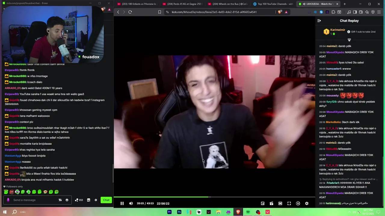Image resolution: width=385 pixels, height=216 pixels.
Task: Pause the video playback
Action: click(x=122, y=203)
